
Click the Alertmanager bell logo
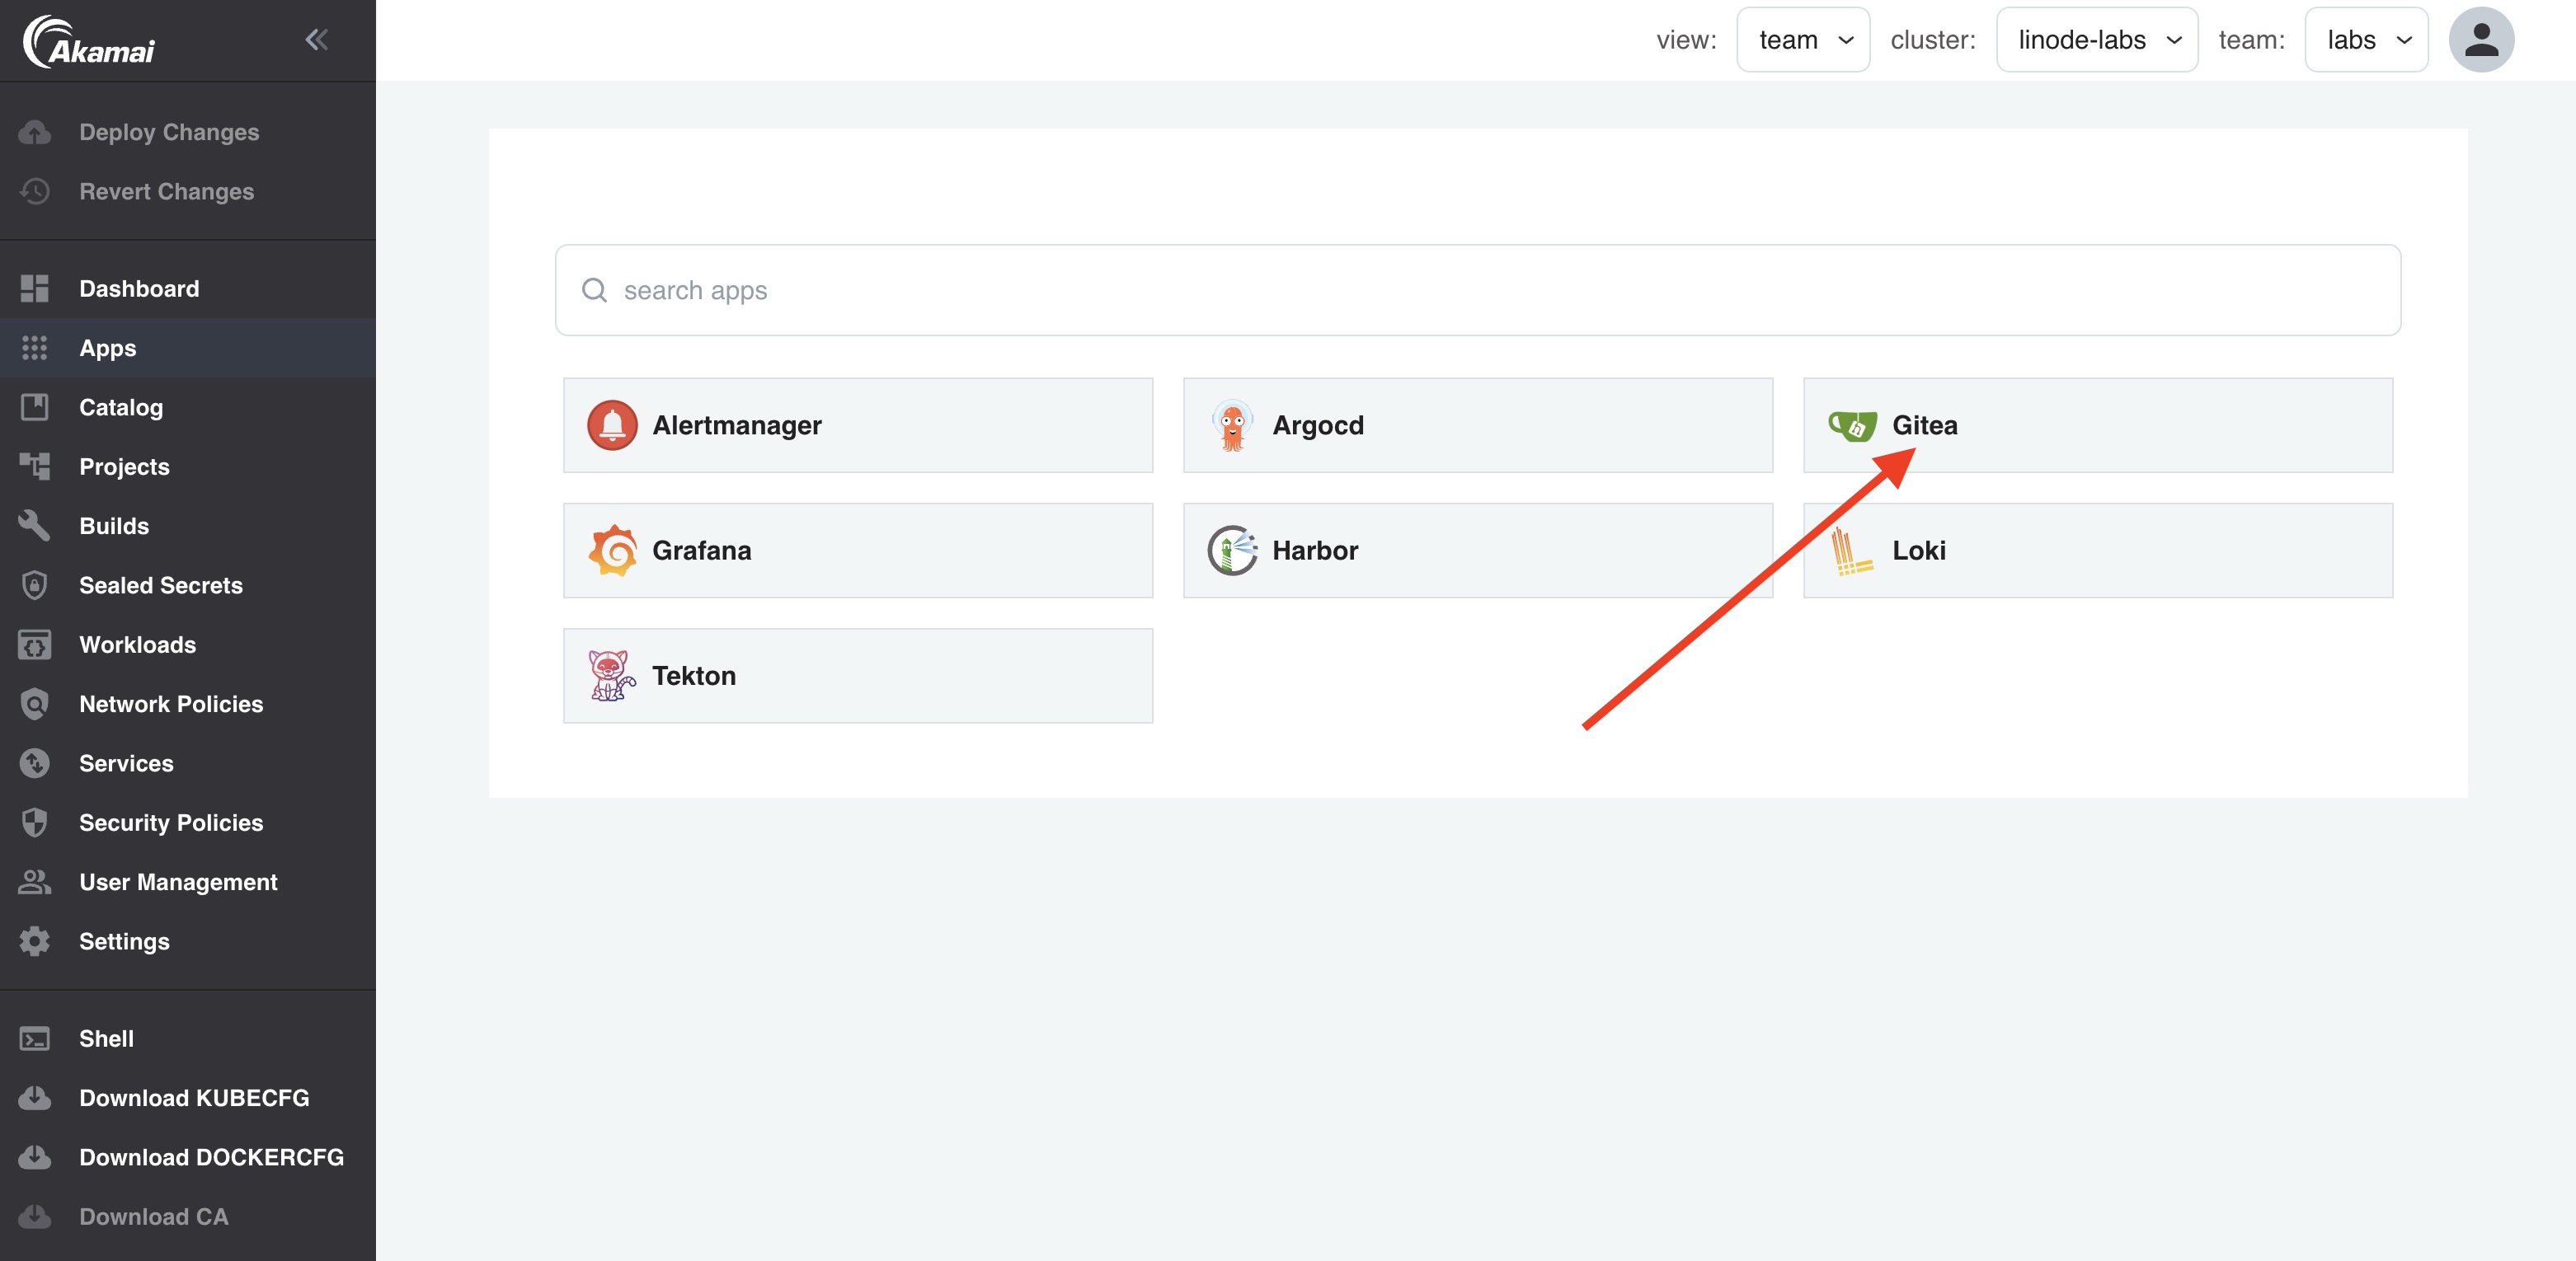pyautogui.click(x=612, y=424)
